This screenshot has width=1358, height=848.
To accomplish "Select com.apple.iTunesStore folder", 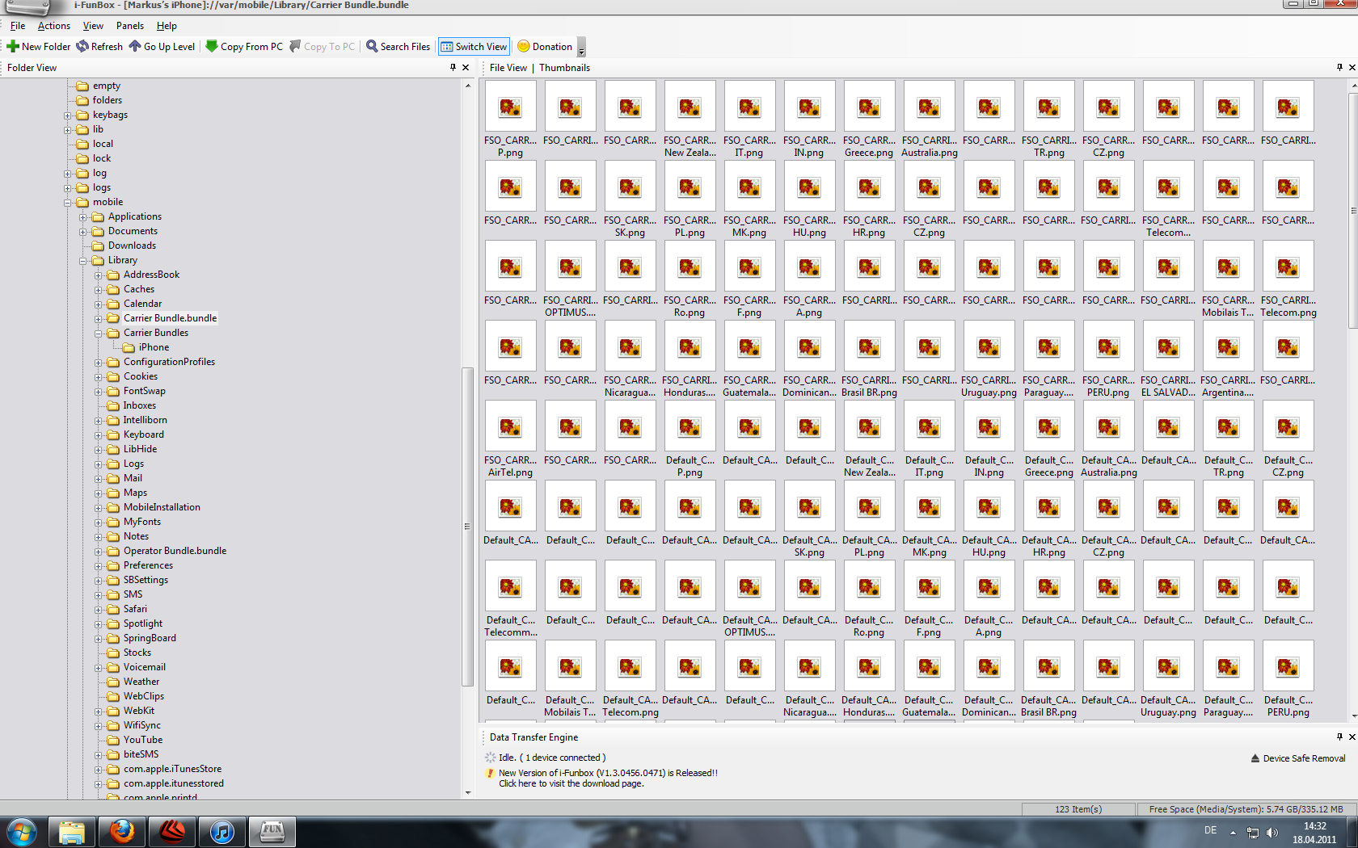I will coord(172,769).
